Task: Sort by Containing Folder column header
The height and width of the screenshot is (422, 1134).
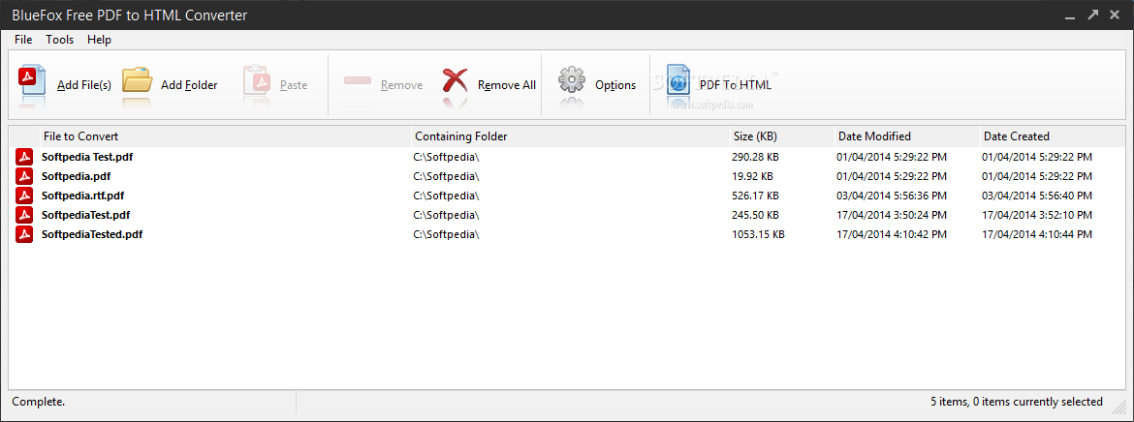Action: 570,136
